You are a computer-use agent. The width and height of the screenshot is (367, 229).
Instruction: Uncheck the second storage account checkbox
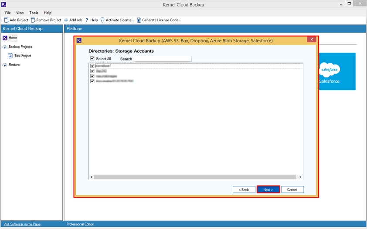click(x=92, y=71)
